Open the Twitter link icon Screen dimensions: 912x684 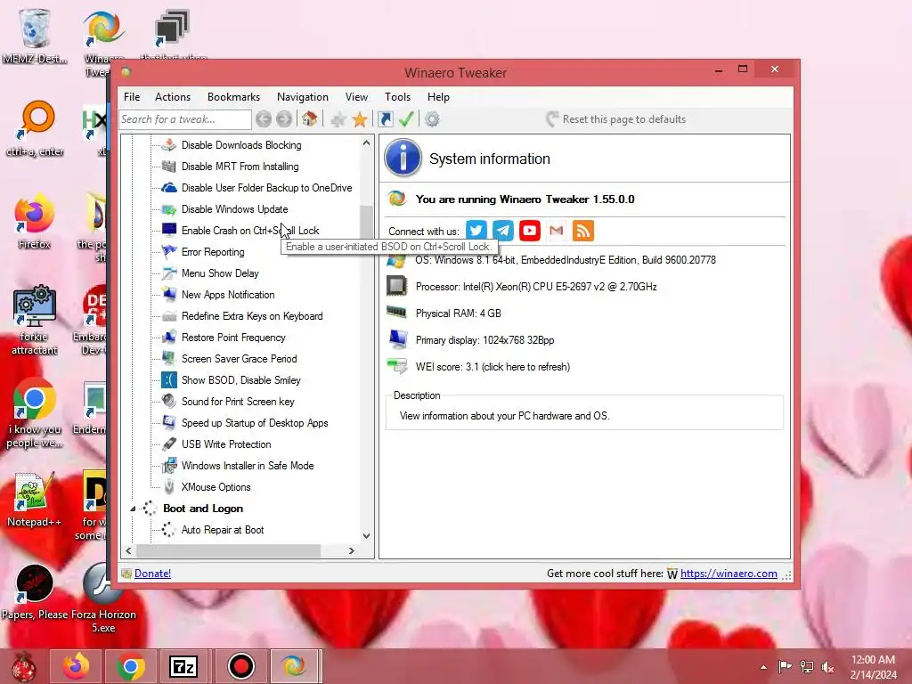click(476, 231)
